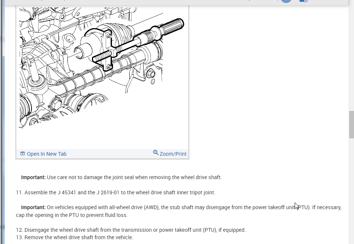Click the scrollbar track below the thumb

coord(351,190)
